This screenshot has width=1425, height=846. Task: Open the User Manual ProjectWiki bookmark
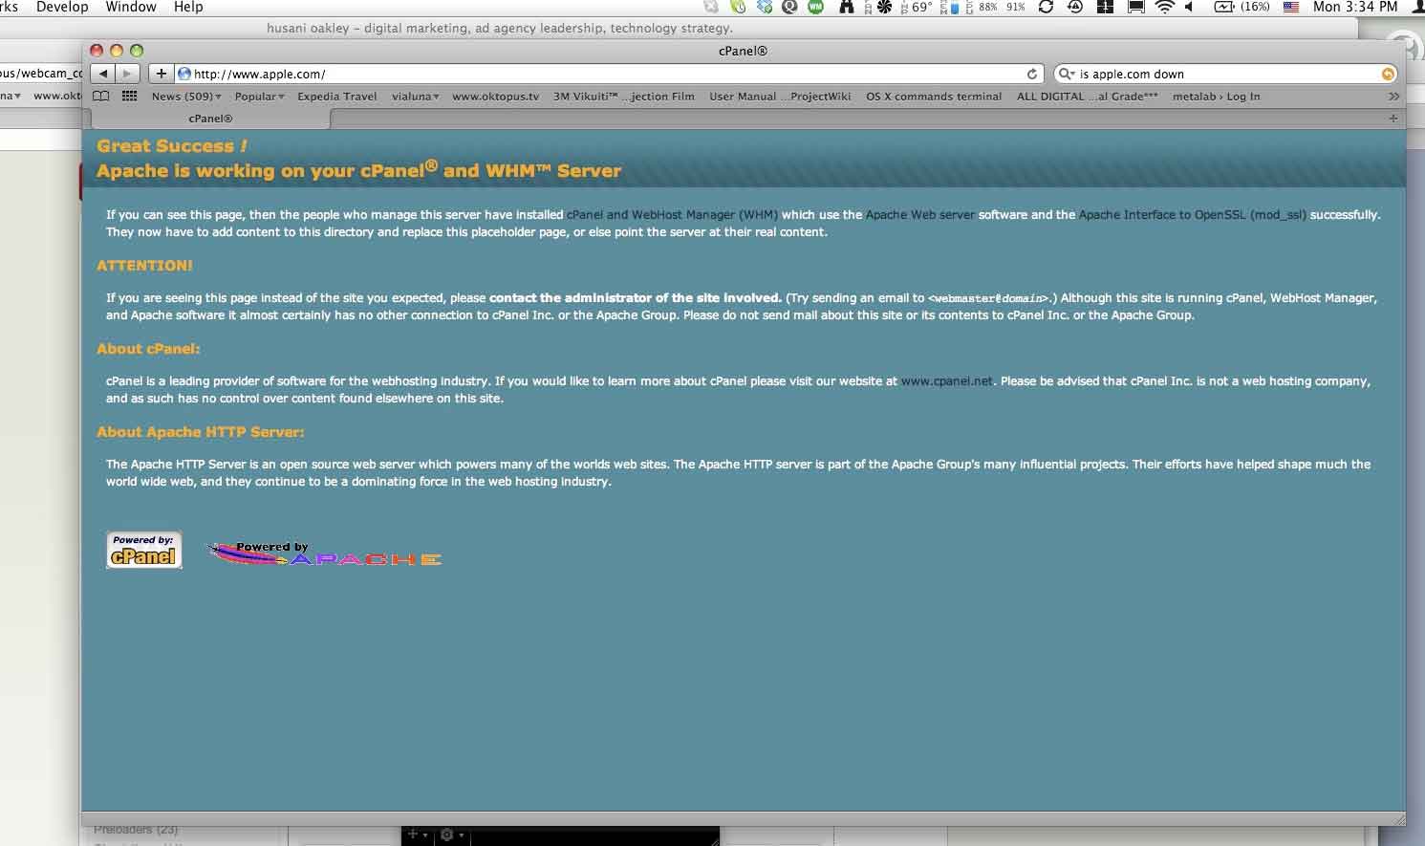pos(780,97)
